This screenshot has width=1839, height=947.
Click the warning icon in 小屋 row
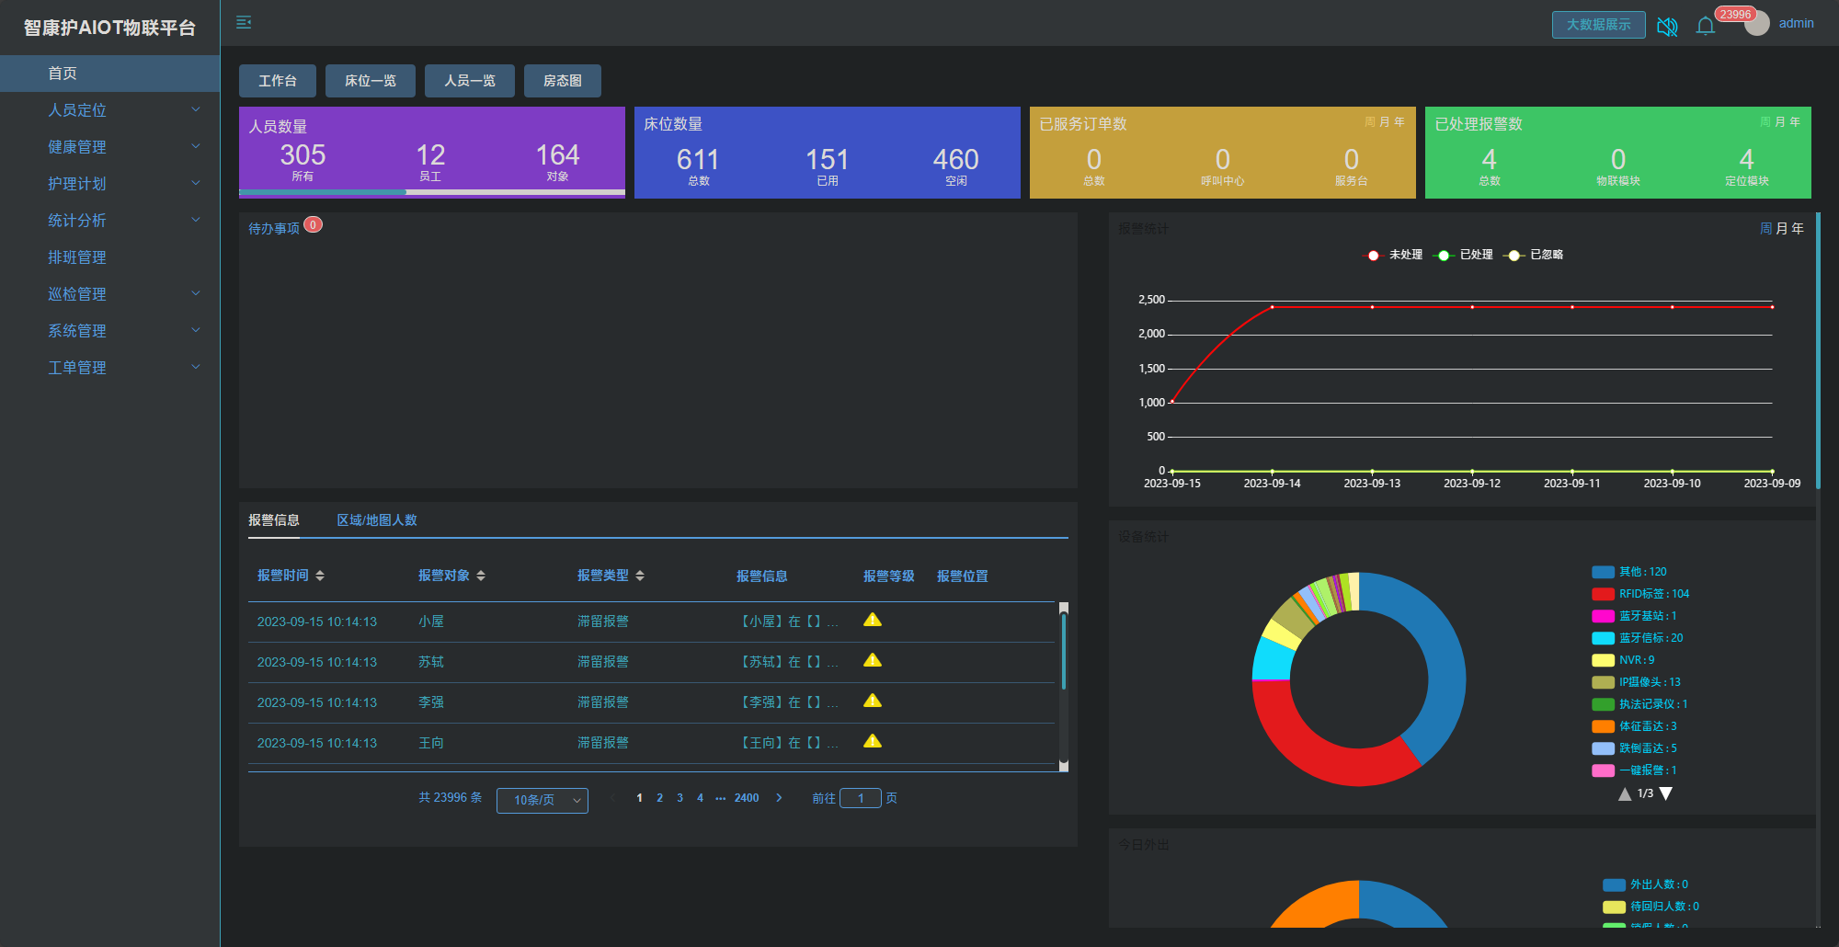pyautogui.click(x=873, y=620)
